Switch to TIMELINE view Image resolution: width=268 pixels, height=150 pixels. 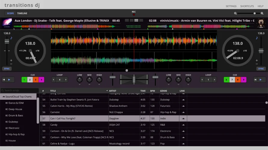click(22, 13)
